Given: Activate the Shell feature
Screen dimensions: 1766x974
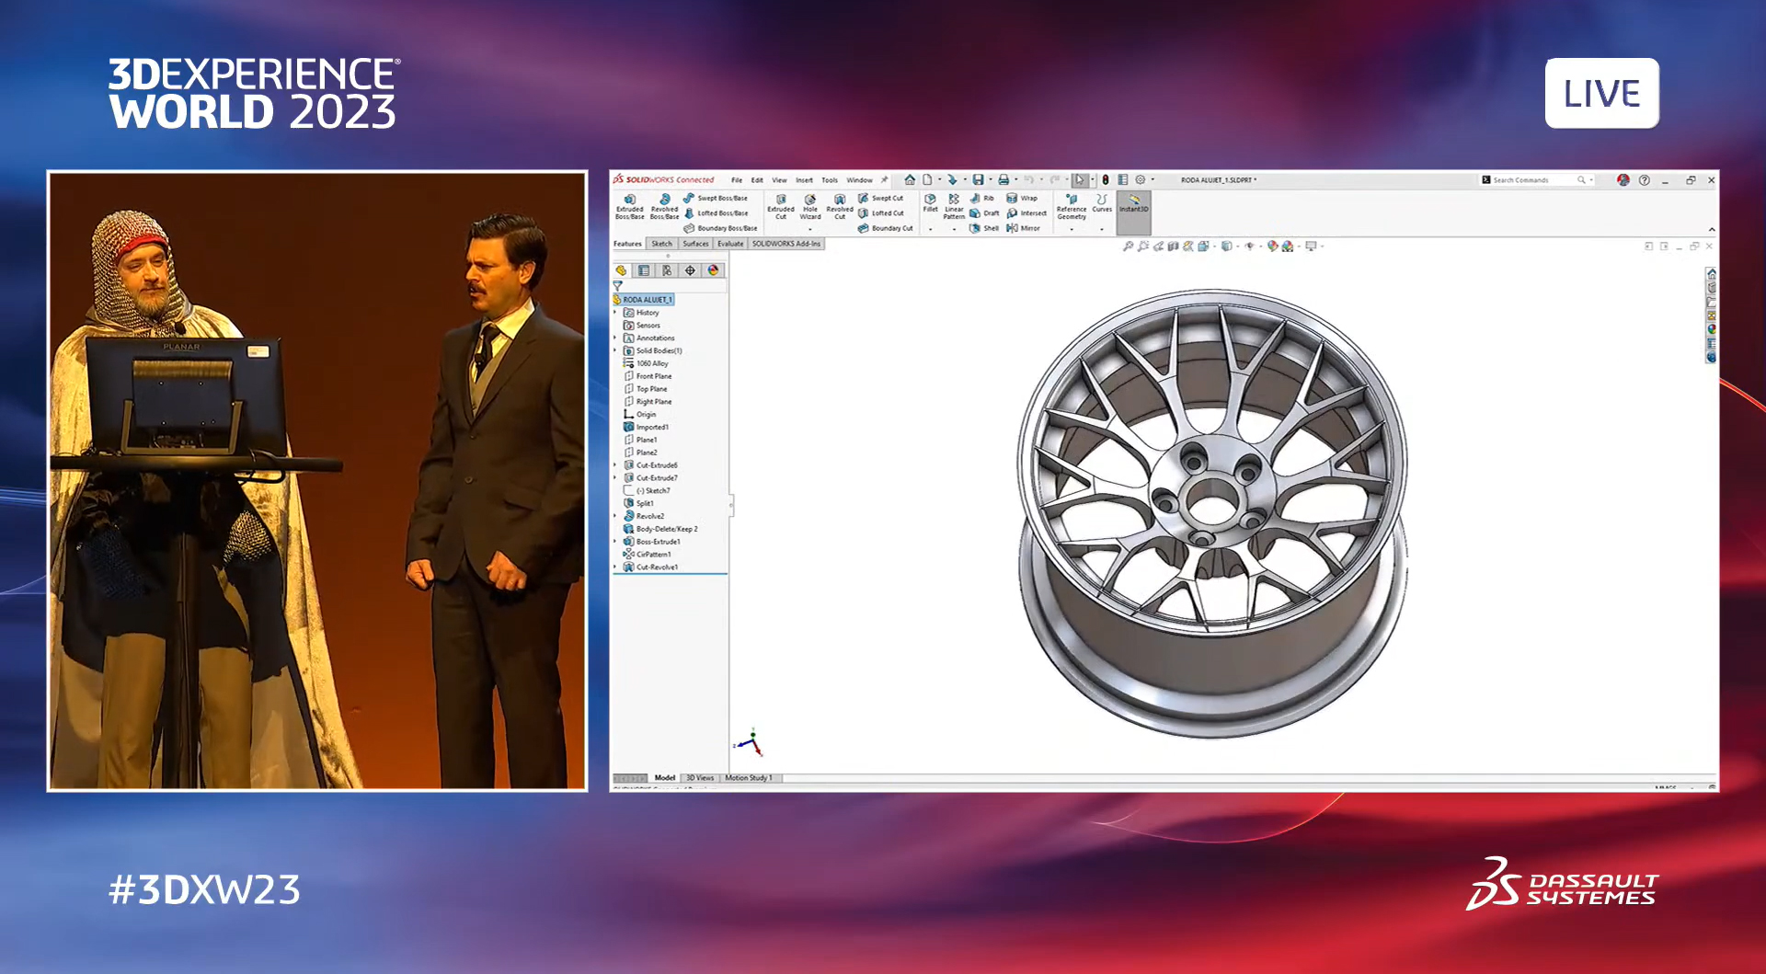Looking at the screenshot, I should (x=989, y=226).
